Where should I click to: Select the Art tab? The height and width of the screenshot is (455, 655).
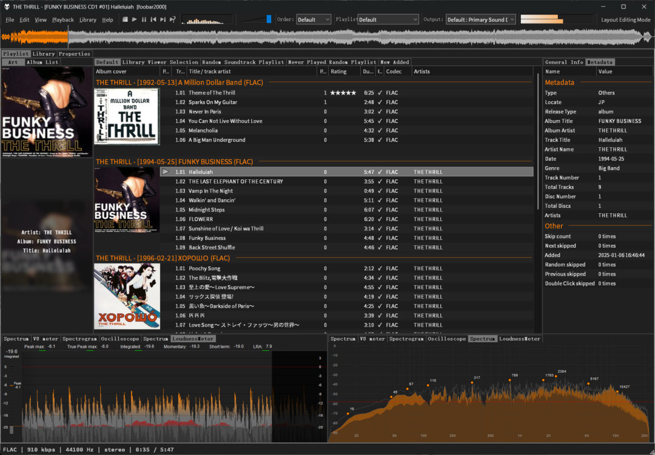click(13, 62)
